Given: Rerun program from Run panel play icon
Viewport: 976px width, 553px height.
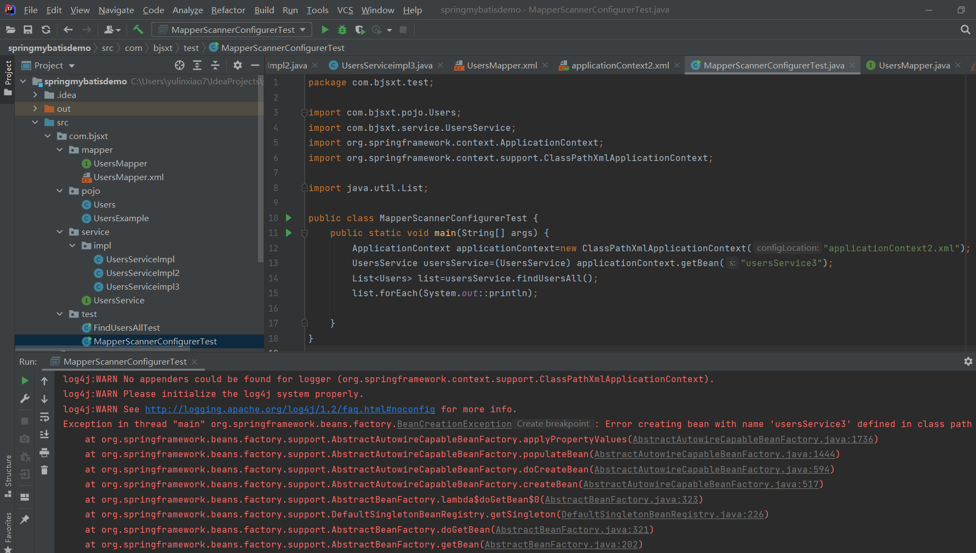Looking at the screenshot, I should point(25,381).
